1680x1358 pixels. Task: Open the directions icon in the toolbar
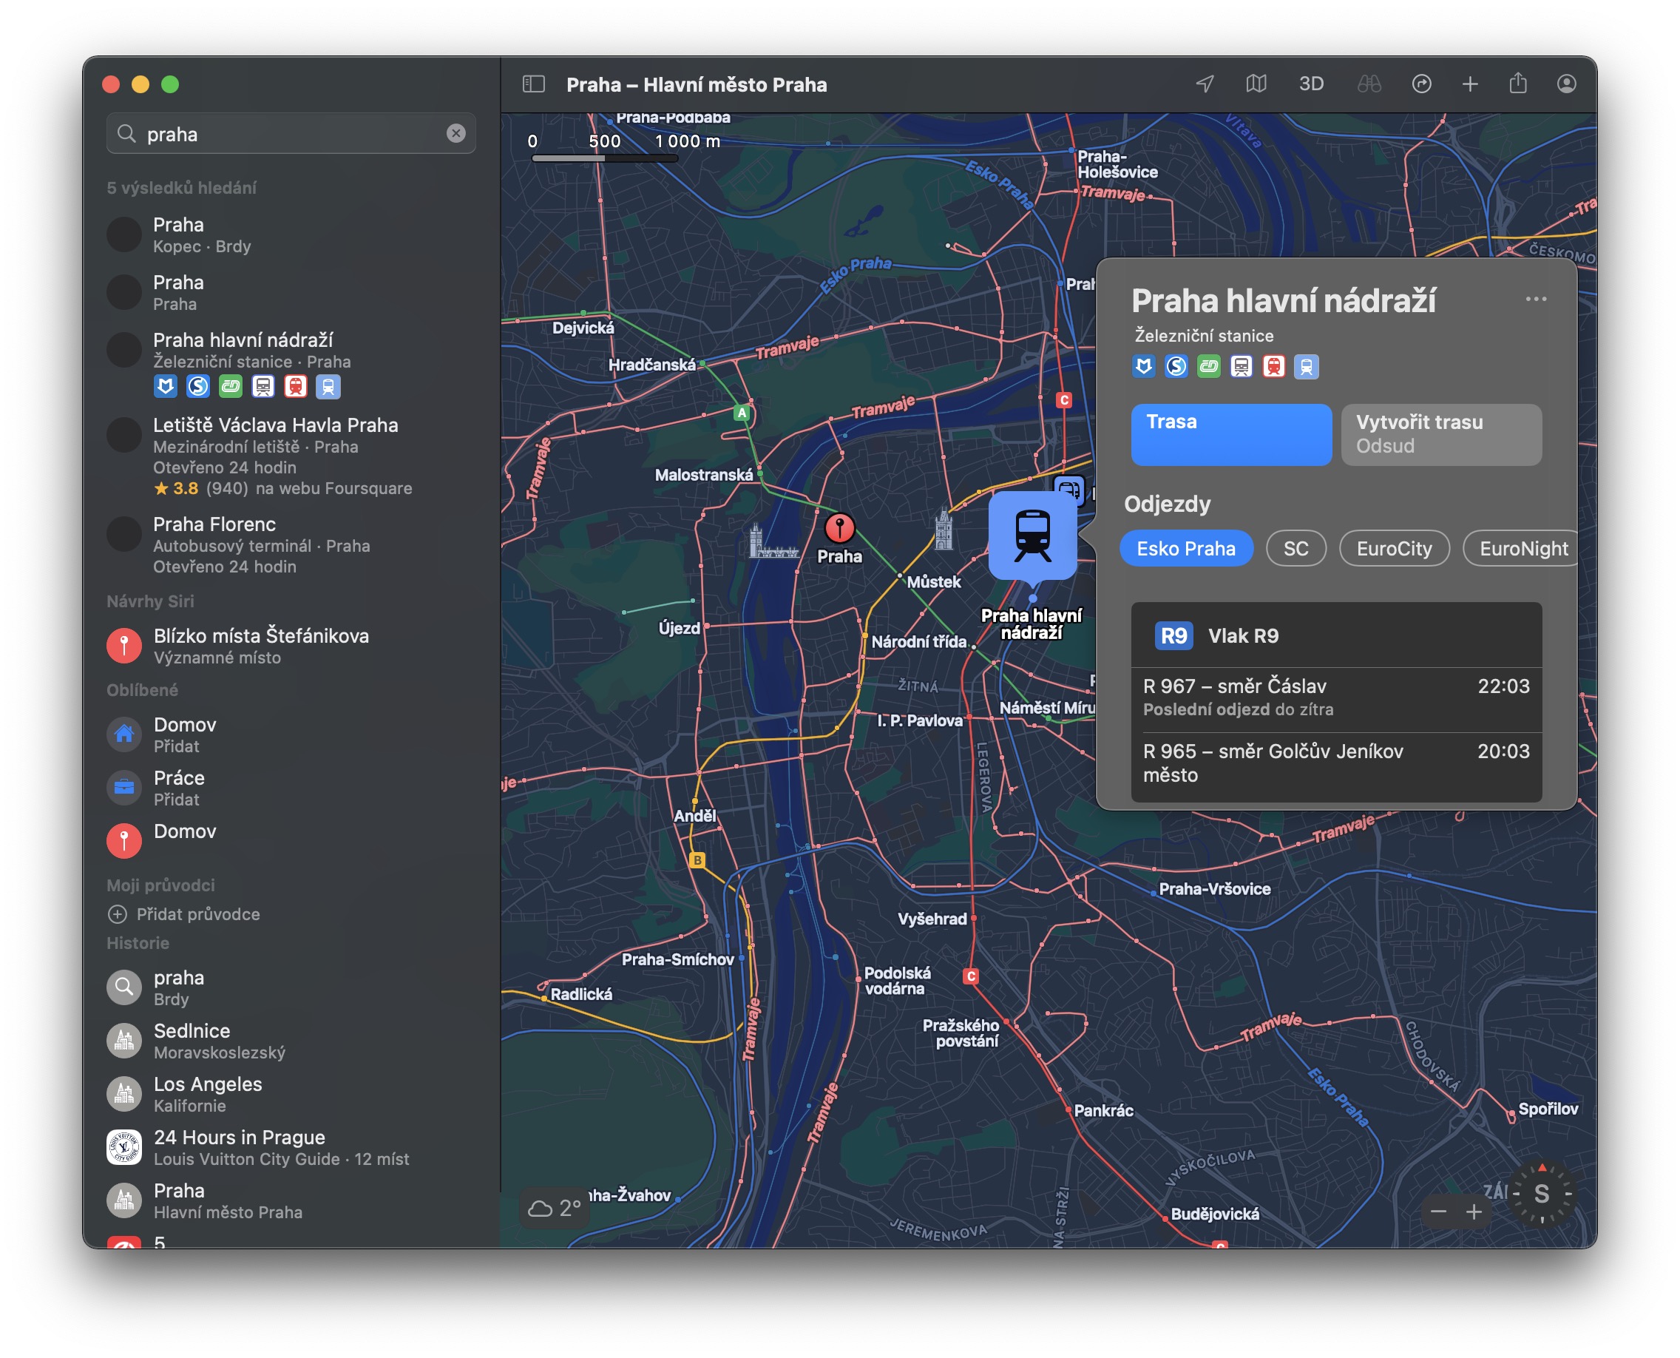point(1421,84)
